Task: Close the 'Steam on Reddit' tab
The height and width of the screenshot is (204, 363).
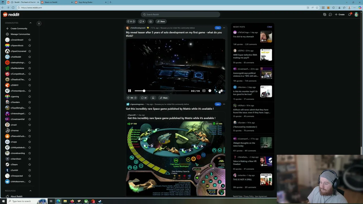Action: [72, 2]
